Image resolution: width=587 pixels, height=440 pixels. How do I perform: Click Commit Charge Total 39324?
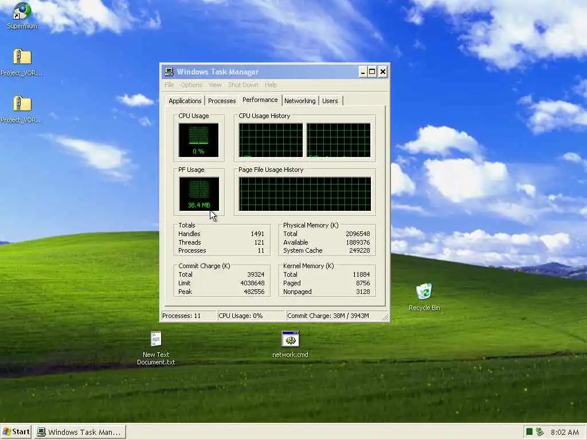tap(256, 274)
